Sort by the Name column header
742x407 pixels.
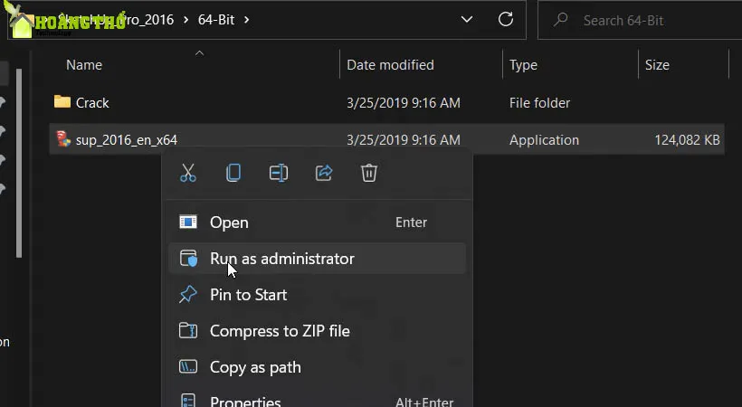click(x=84, y=65)
